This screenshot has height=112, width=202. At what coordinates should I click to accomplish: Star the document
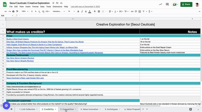tap(53, 3)
